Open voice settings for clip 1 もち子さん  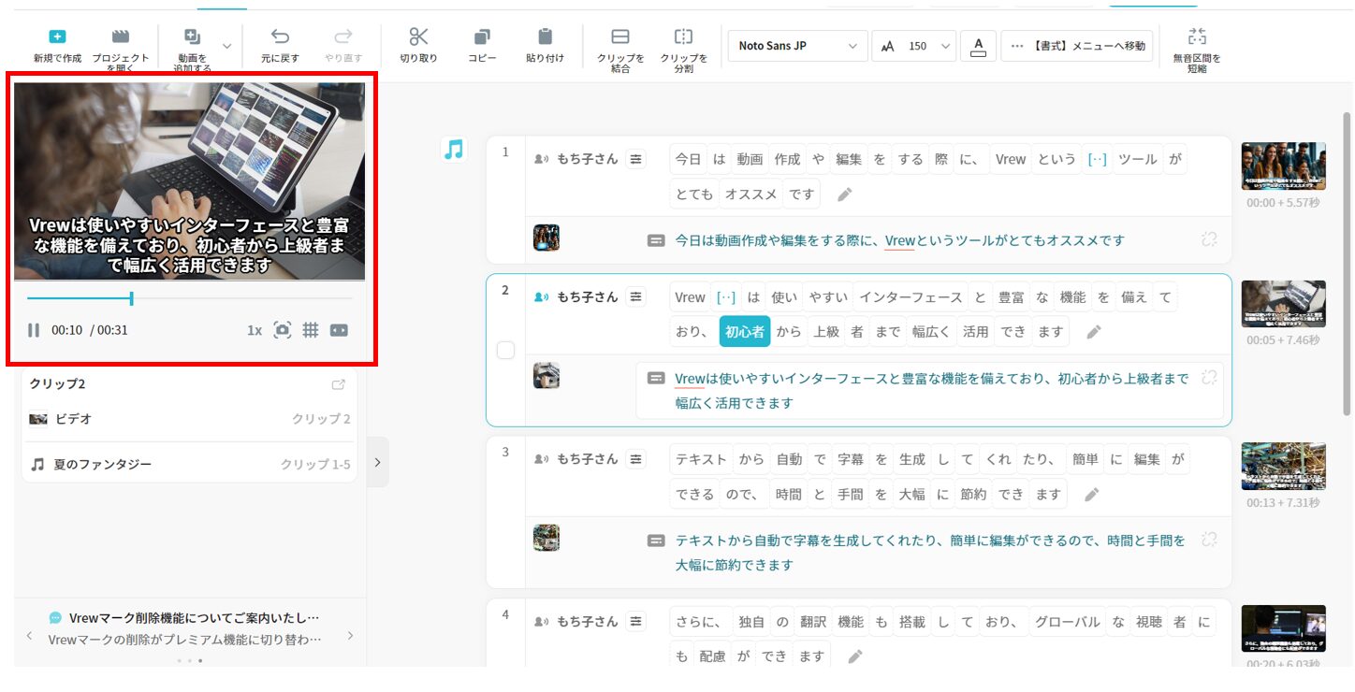[636, 159]
